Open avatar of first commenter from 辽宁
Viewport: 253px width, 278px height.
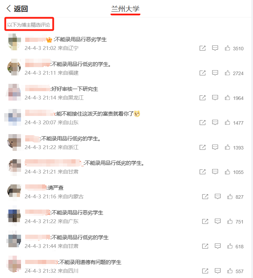(15, 42)
